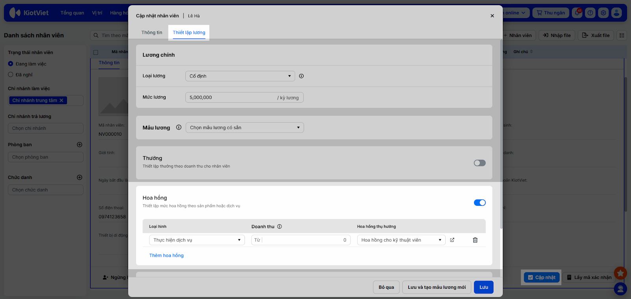
Task: Click info icon next to Loại lương dropdown
Action: click(301, 76)
